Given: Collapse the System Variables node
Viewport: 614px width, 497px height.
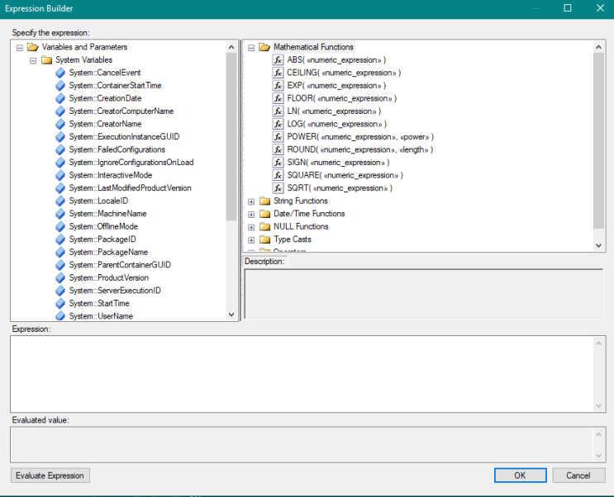Looking at the screenshot, I should click(x=33, y=60).
